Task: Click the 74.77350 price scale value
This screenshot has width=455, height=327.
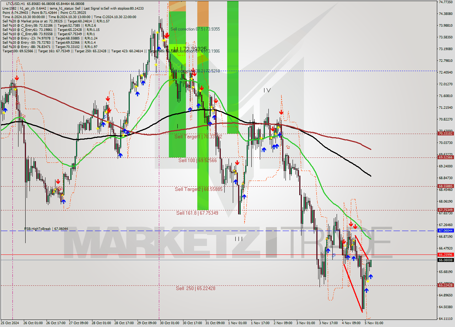Action: click(445, 2)
